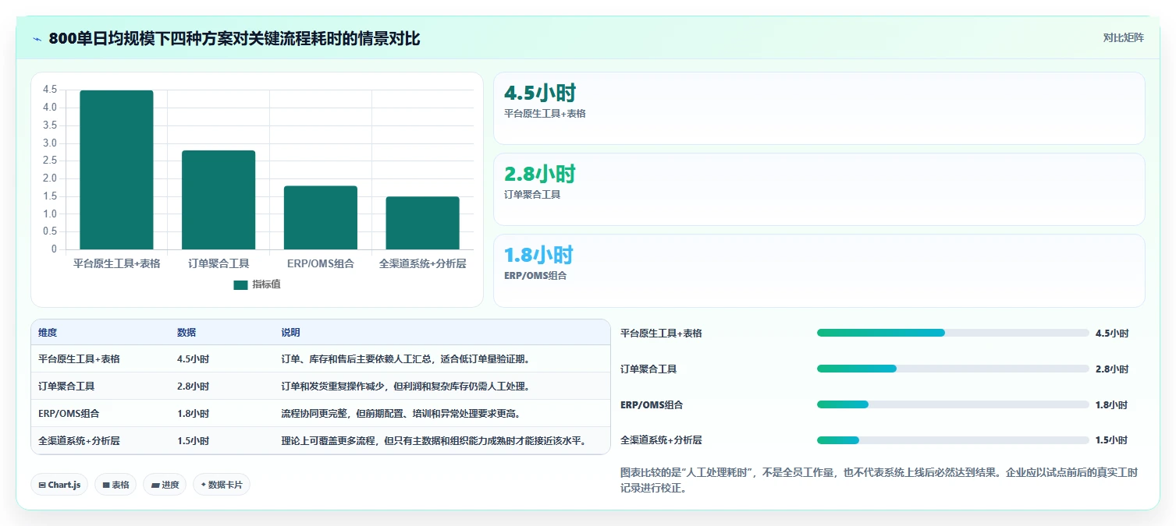This screenshot has width=1176, height=526.
Task: Click the footnote text about 人工处理耗时
Action: [x=879, y=481]
